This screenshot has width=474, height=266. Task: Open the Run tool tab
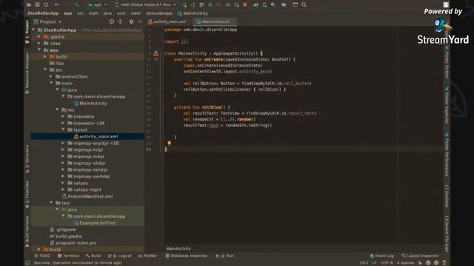(225, 256)
